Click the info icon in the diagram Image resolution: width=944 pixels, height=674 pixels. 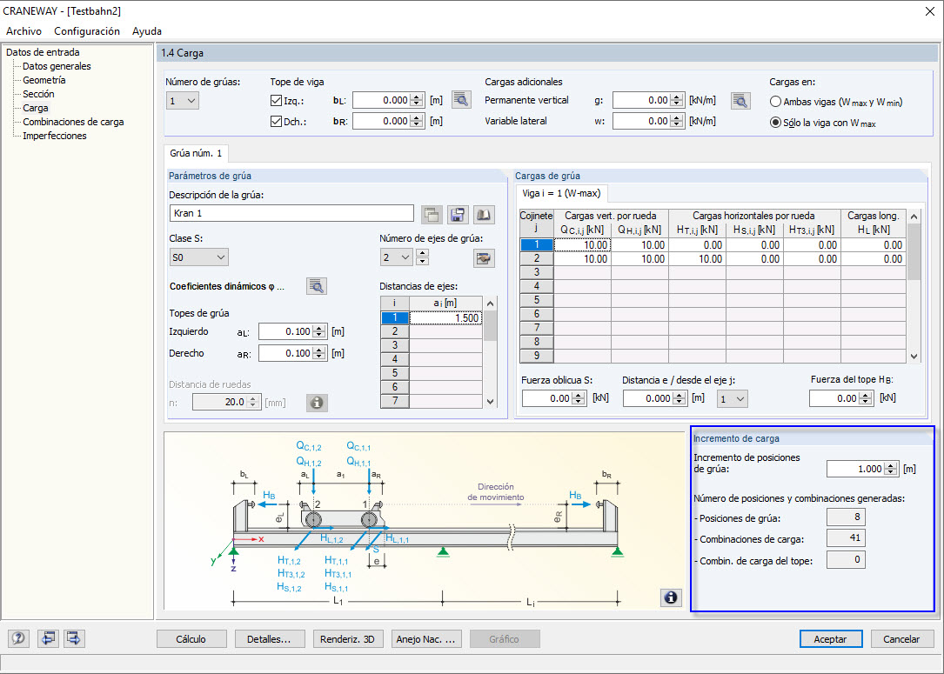670,597
